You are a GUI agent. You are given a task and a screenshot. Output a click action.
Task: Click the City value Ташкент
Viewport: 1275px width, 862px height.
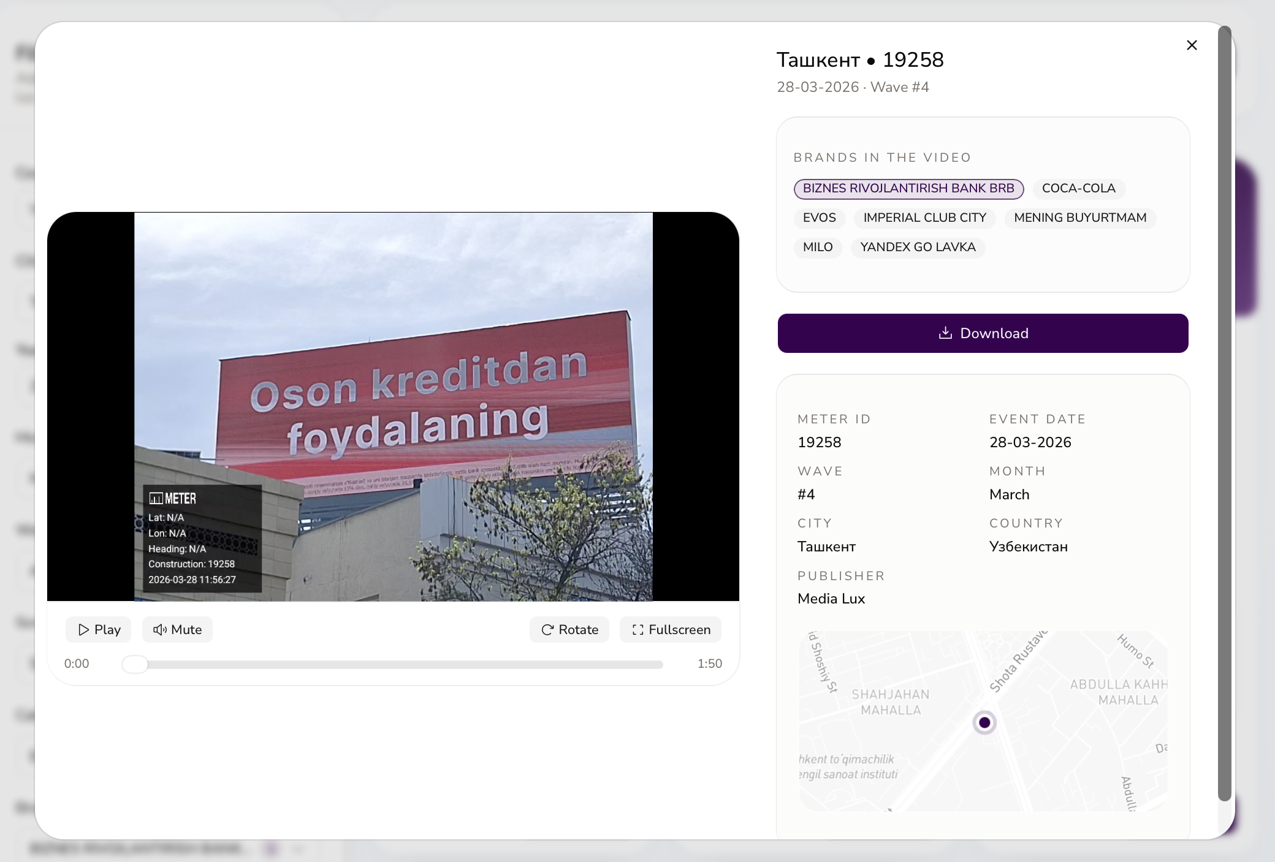(826, 546)
